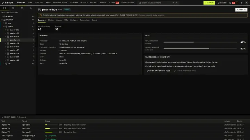Screen dimensions: 250x140
Task: Click the running spinner icon in Recent Tasks
Action: point(18,117)
